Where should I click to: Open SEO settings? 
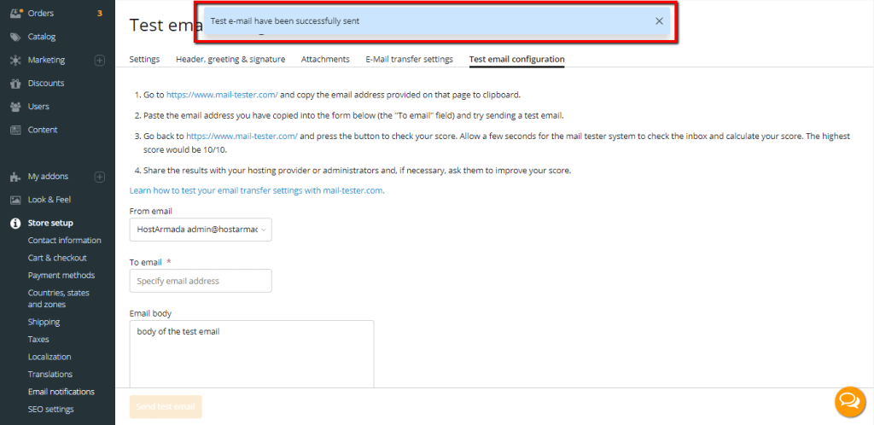(50, 410)
